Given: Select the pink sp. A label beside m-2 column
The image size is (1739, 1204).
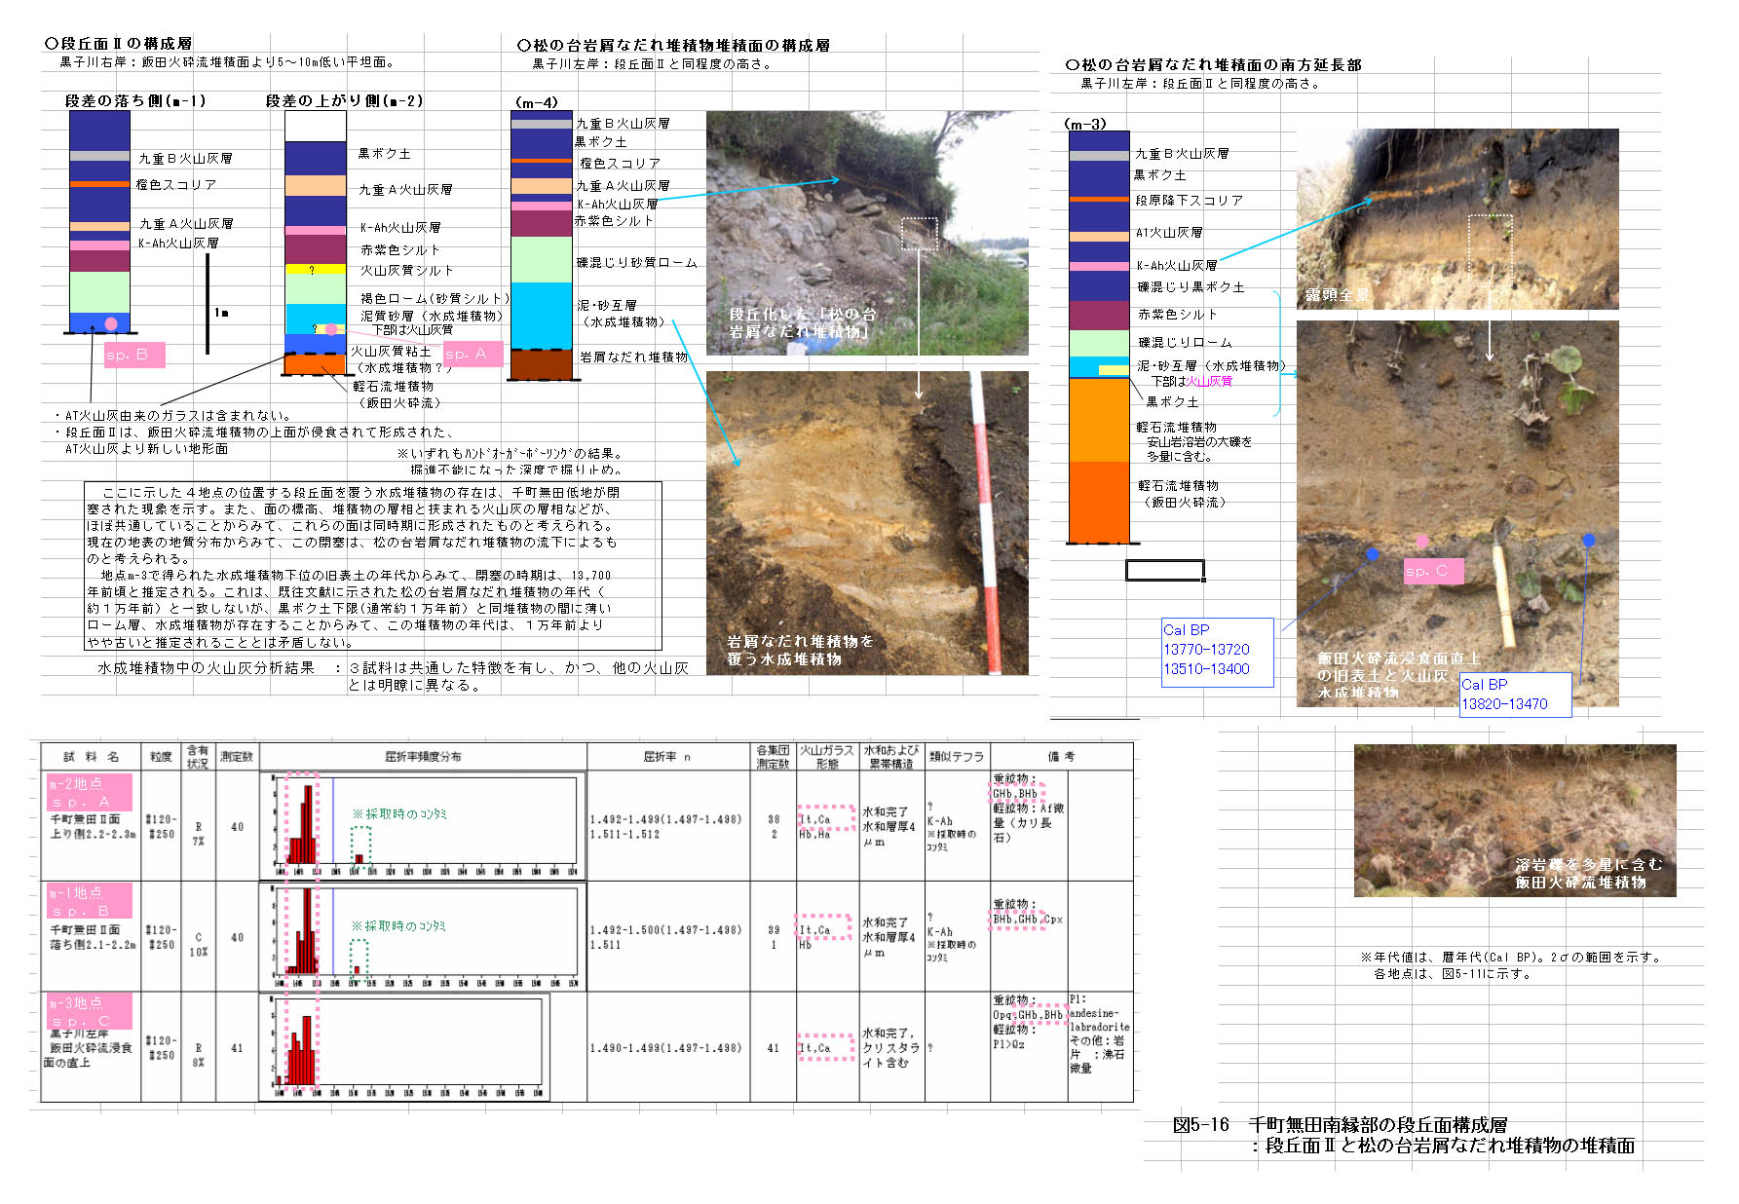Looking at the screenshot, I should (473, 354).
